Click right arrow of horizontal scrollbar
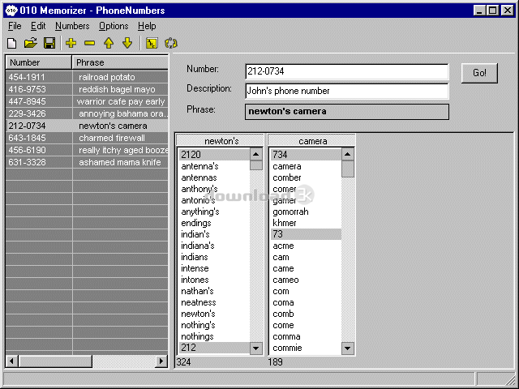Viewport: 519px width, 389px height. pos(161,361)
